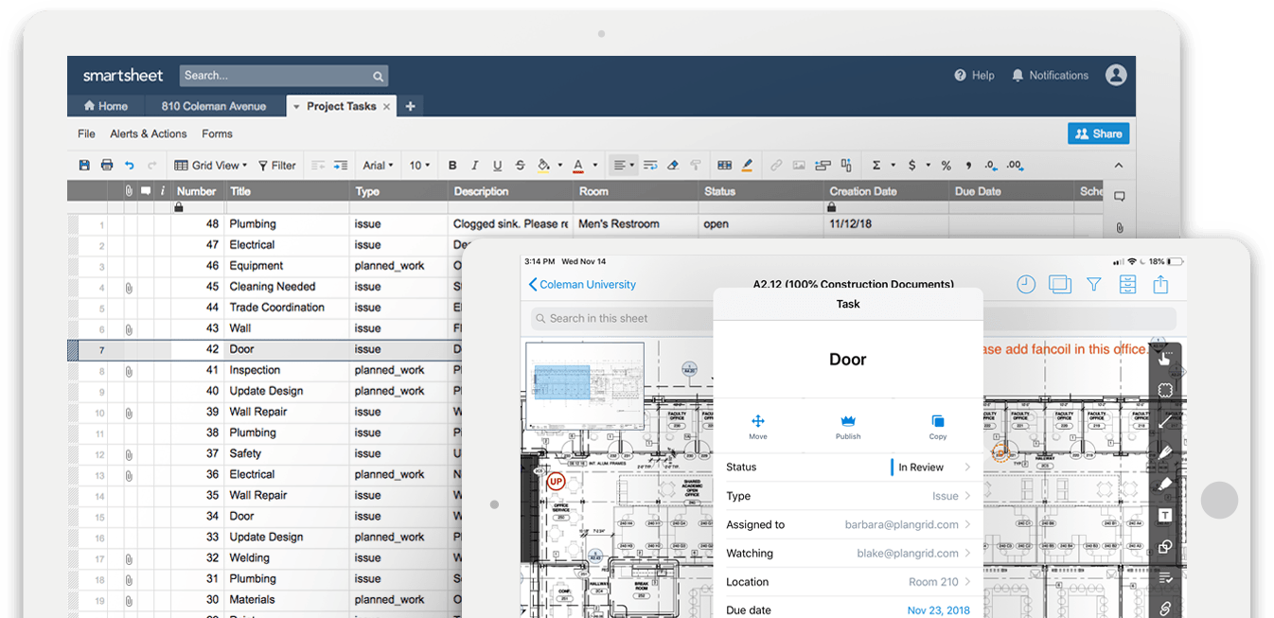The image size is (1274, 618).
Task: Click the attachment paperclip icon on row 10
Action: (x=129, y=412)
